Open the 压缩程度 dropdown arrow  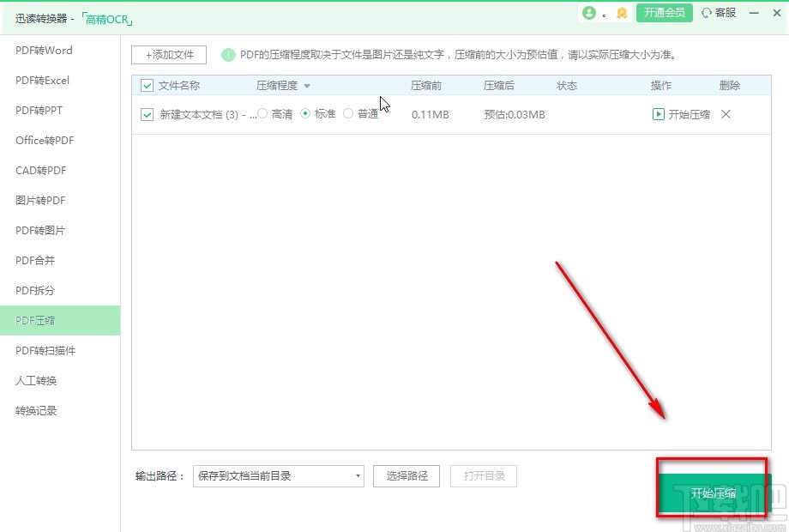click(x=309, y=86)
